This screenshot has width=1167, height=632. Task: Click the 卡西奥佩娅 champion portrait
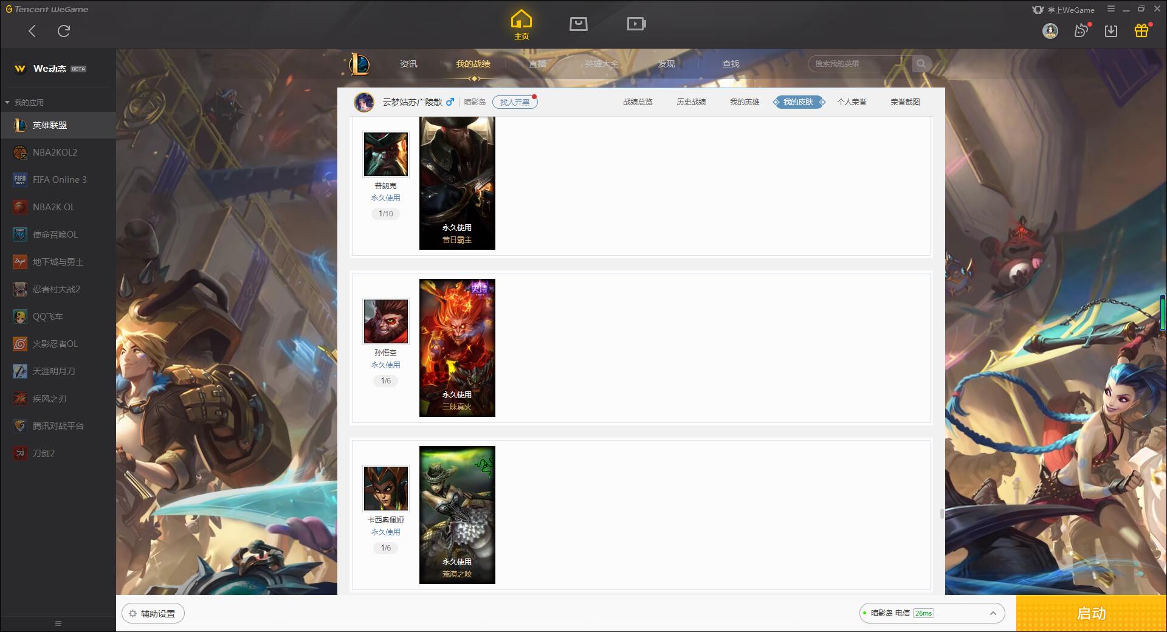click(x=386, y=489)
